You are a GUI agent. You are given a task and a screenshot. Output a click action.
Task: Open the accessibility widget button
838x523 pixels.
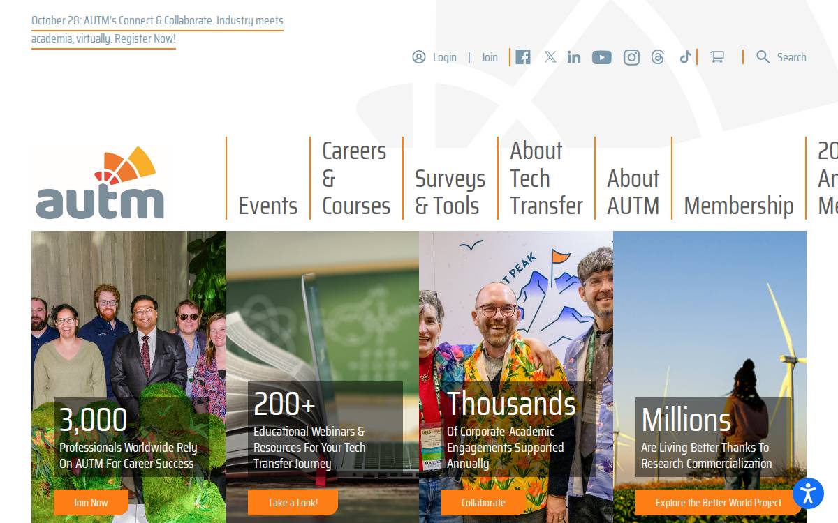click(x=808, y=493)
